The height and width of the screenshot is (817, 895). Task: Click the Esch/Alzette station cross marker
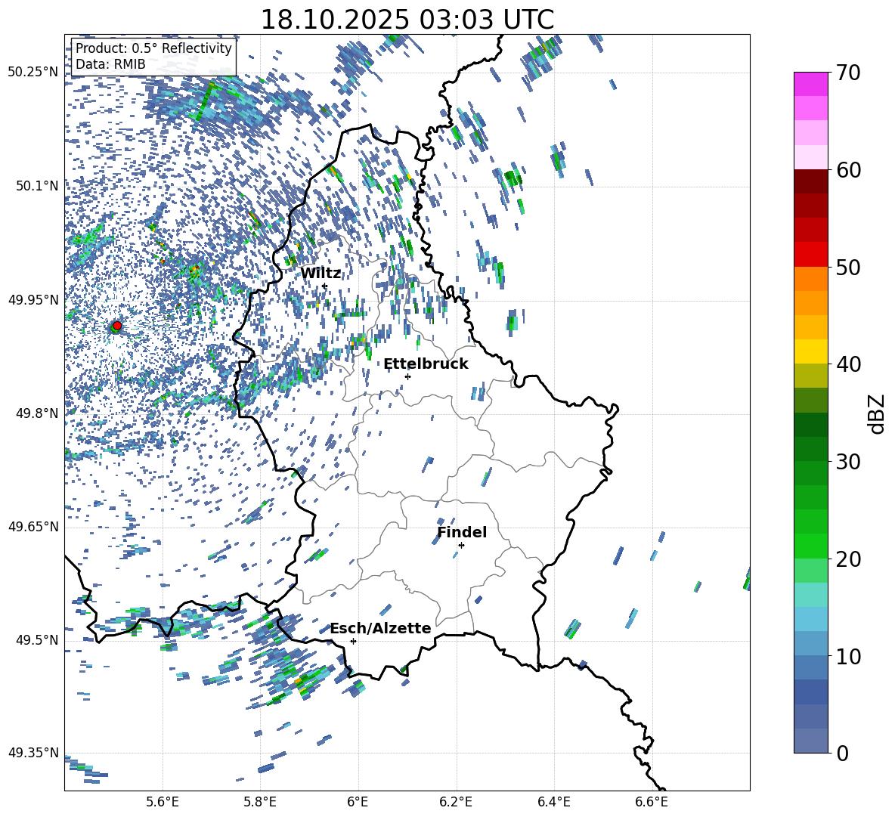pos(353,641)
